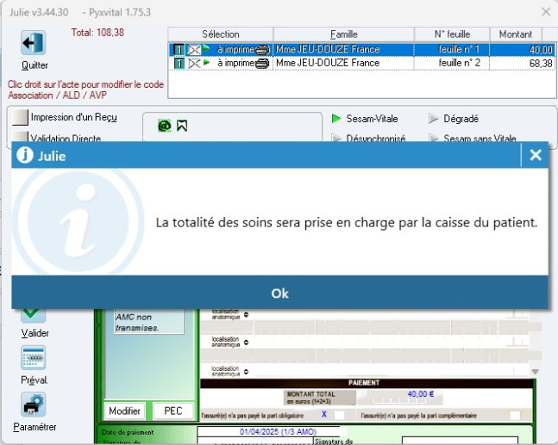
Task: Click the Dégradé grey arrow icon
Action: (434, 119)
